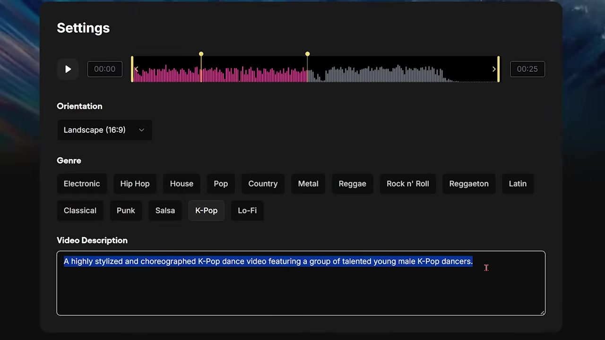This screenshot has height=340, width=605.
Task: Select the Rock n' Roll genre
Action: pos(408,184)
